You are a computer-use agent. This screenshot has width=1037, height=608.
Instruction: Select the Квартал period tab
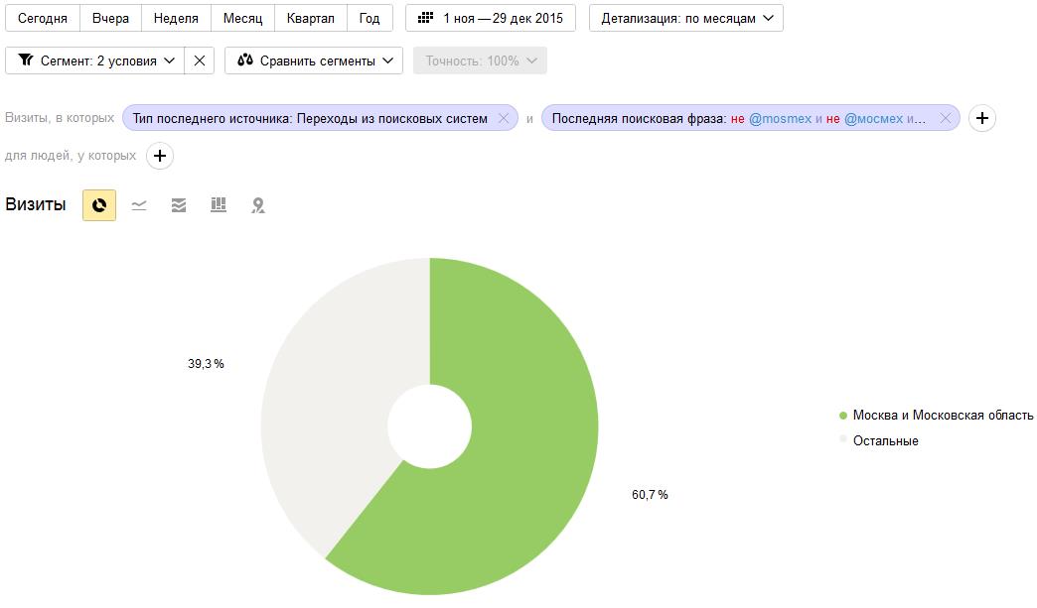pos(310,19)
